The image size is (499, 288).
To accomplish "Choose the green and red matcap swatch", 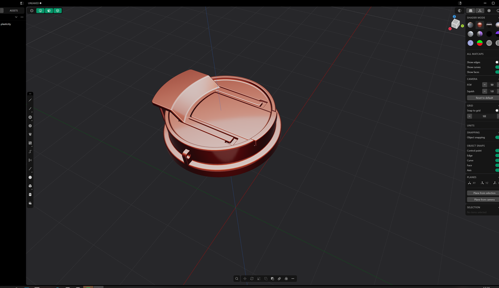I will 480,43.
